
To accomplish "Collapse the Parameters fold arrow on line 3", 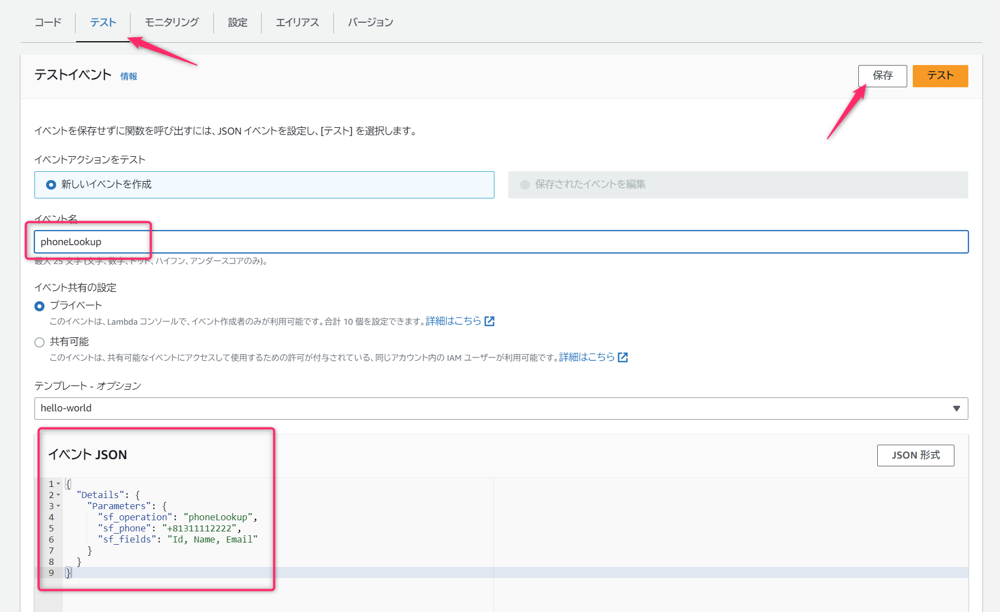I will tap(58, 506).
